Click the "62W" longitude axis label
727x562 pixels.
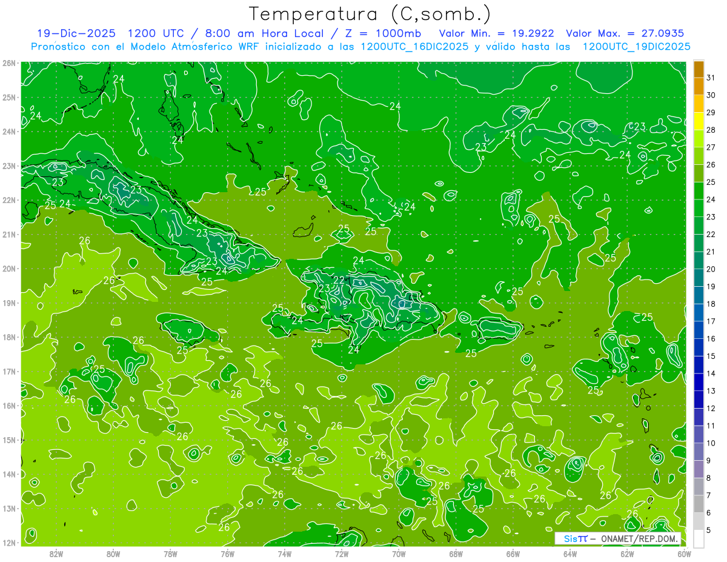[x=627, y=554]
